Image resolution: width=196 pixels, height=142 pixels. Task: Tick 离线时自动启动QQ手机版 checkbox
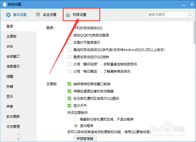(69, 50)
